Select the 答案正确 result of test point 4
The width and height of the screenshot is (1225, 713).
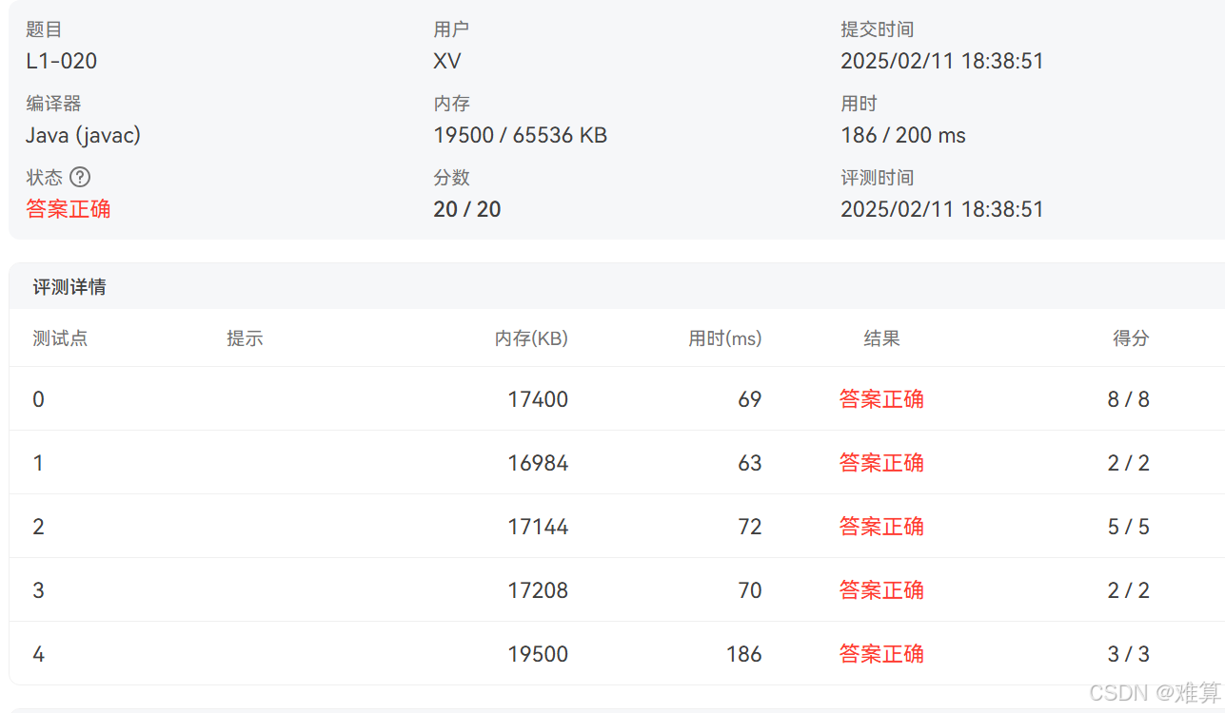[880, 654]
